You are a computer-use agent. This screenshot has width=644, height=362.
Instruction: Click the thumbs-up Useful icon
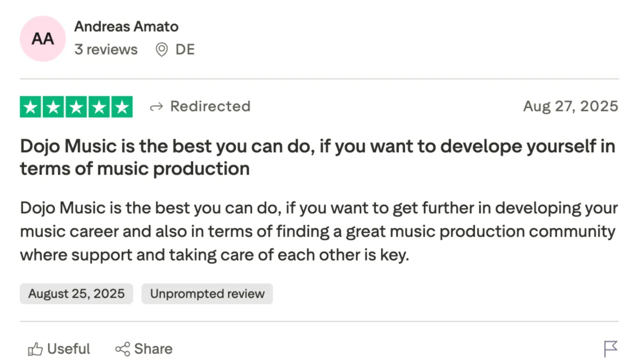point(35,350)
